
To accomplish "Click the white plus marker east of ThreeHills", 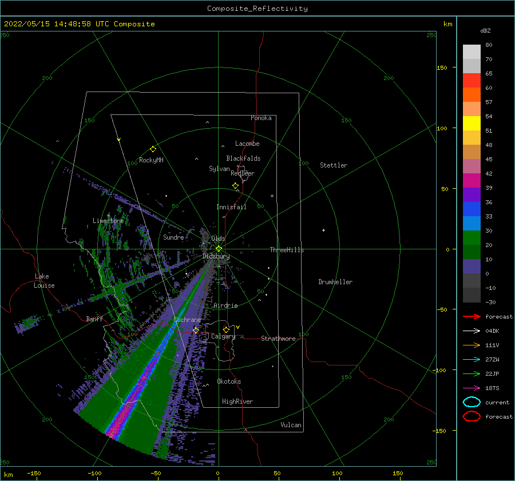I will 323,230.
